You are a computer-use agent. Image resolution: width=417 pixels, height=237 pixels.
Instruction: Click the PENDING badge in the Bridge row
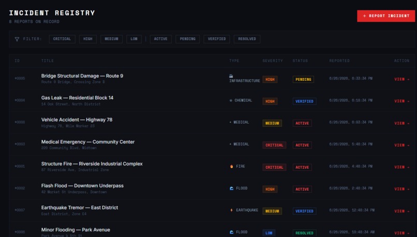tap(303, 79)
